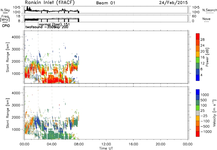Click the '3000' tick on Velocity panel
This screenshot has height=150, width=217.
(x=16, y=105)
